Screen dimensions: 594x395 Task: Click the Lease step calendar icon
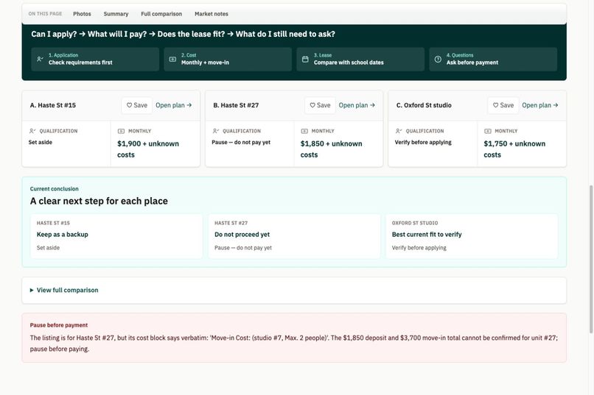click(x=305, y=59)
